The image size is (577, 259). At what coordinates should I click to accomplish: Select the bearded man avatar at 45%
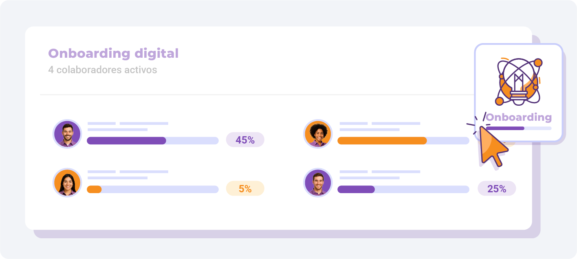[x=67, y=134]
